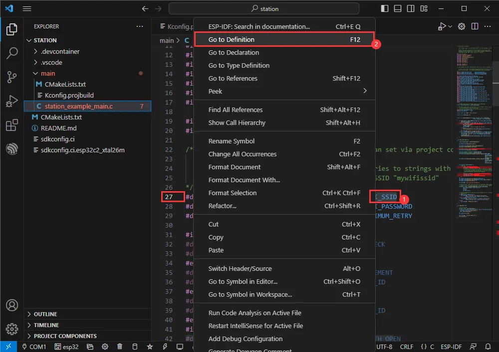Screen dimensions: 499x352
Task: Open the Extensions view in the Activity Bar
Action: click(x=10, y=125)
